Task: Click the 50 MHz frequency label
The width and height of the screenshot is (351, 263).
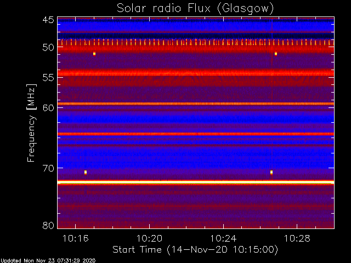Action: coord(48,47)
